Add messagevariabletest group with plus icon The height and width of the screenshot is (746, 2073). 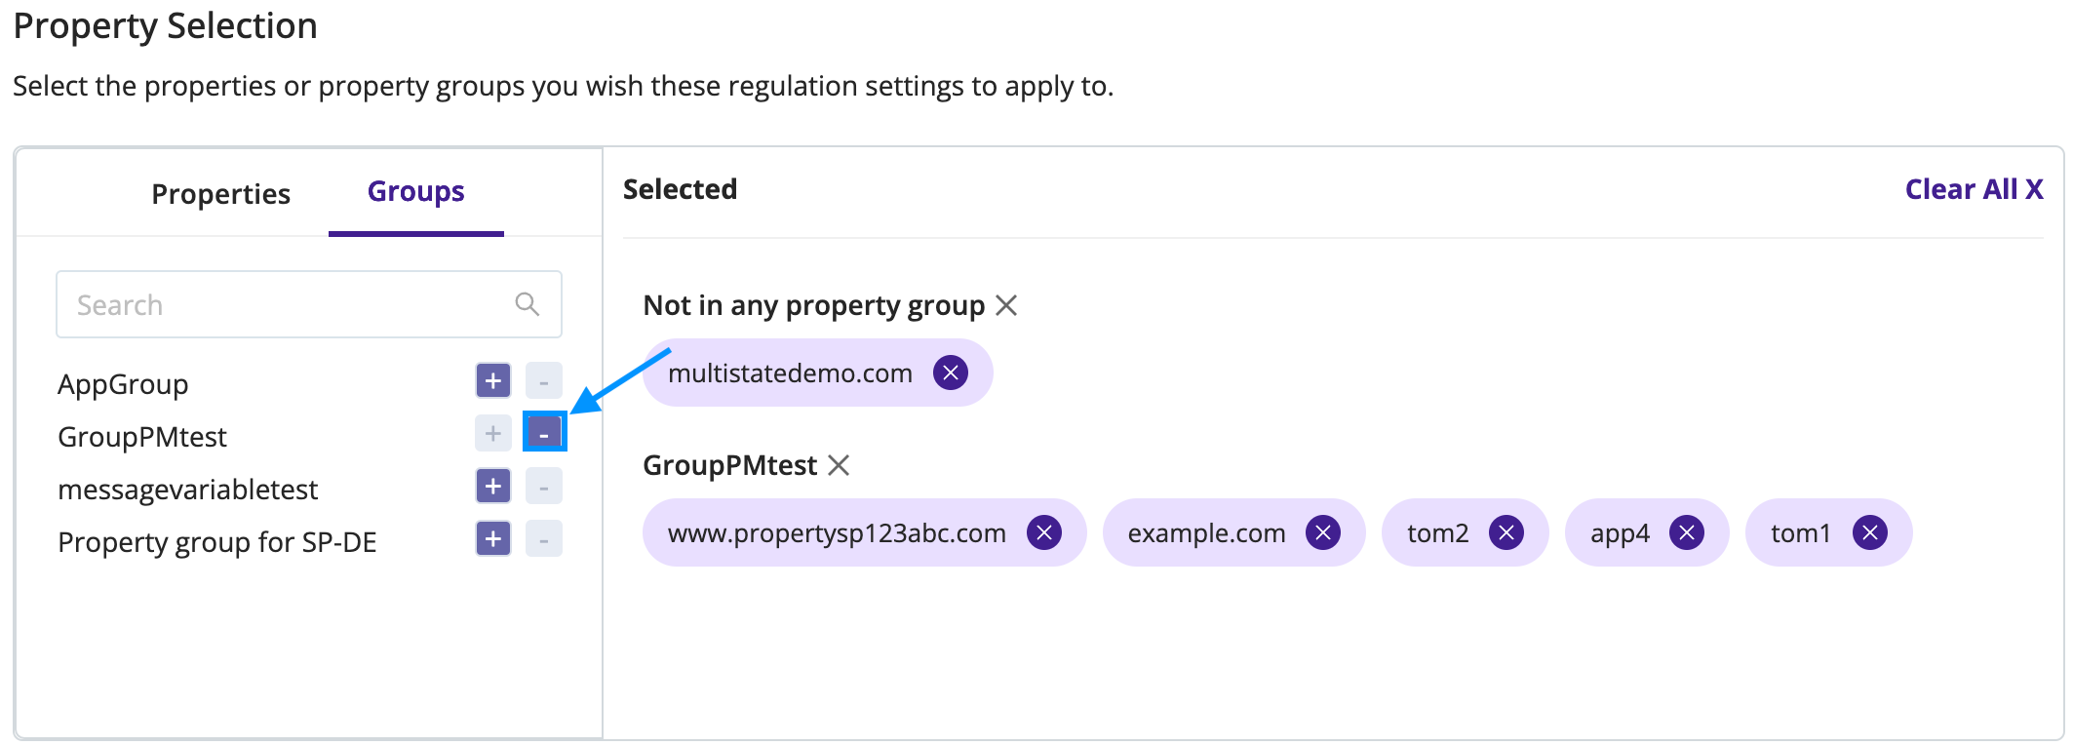click(x=492, y=486)
